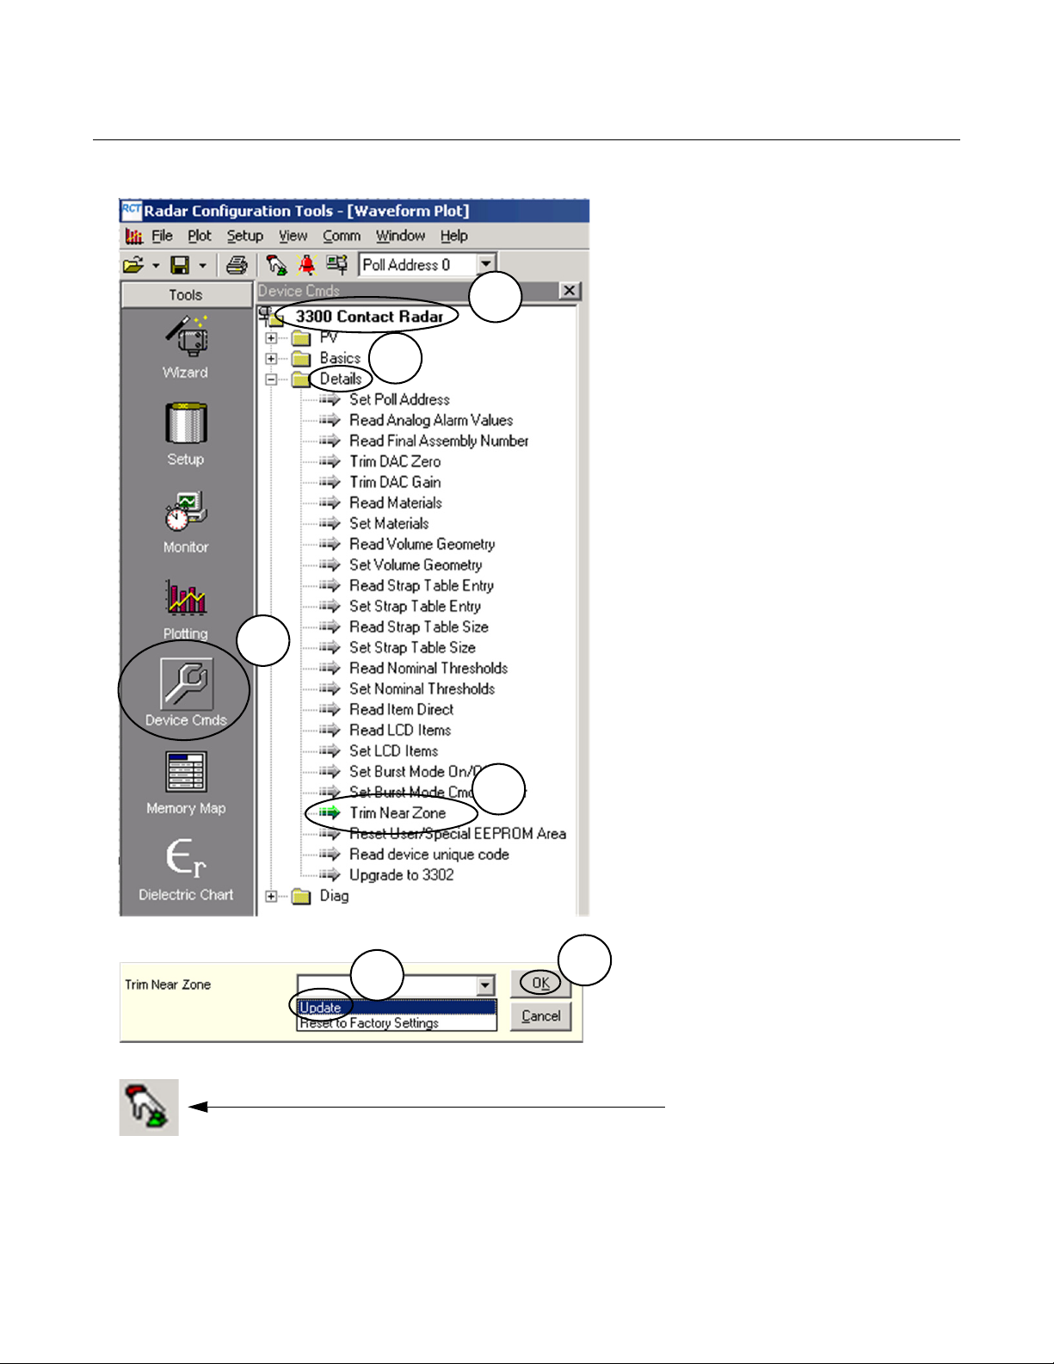Open the Dielectric Chart tool
Screen dimensions: 1054x1364
tap(186, 869)
